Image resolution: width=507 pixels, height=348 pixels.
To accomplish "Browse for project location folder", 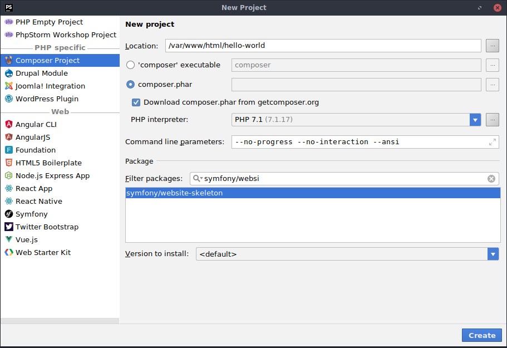I will pos(492,46).
